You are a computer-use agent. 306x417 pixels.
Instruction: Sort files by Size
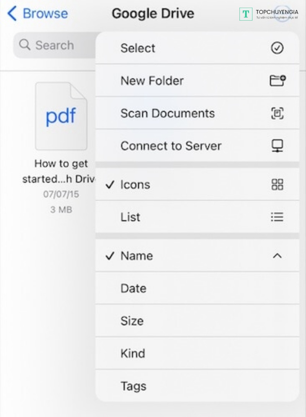click(132, 321)
